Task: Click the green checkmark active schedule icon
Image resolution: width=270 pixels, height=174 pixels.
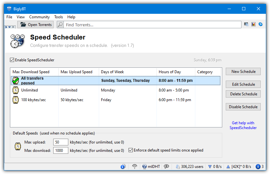Action: (15, 81)
